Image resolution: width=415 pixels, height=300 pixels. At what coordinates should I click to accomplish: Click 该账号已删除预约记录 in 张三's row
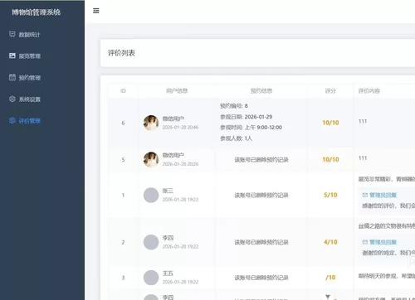pos(261,195)
